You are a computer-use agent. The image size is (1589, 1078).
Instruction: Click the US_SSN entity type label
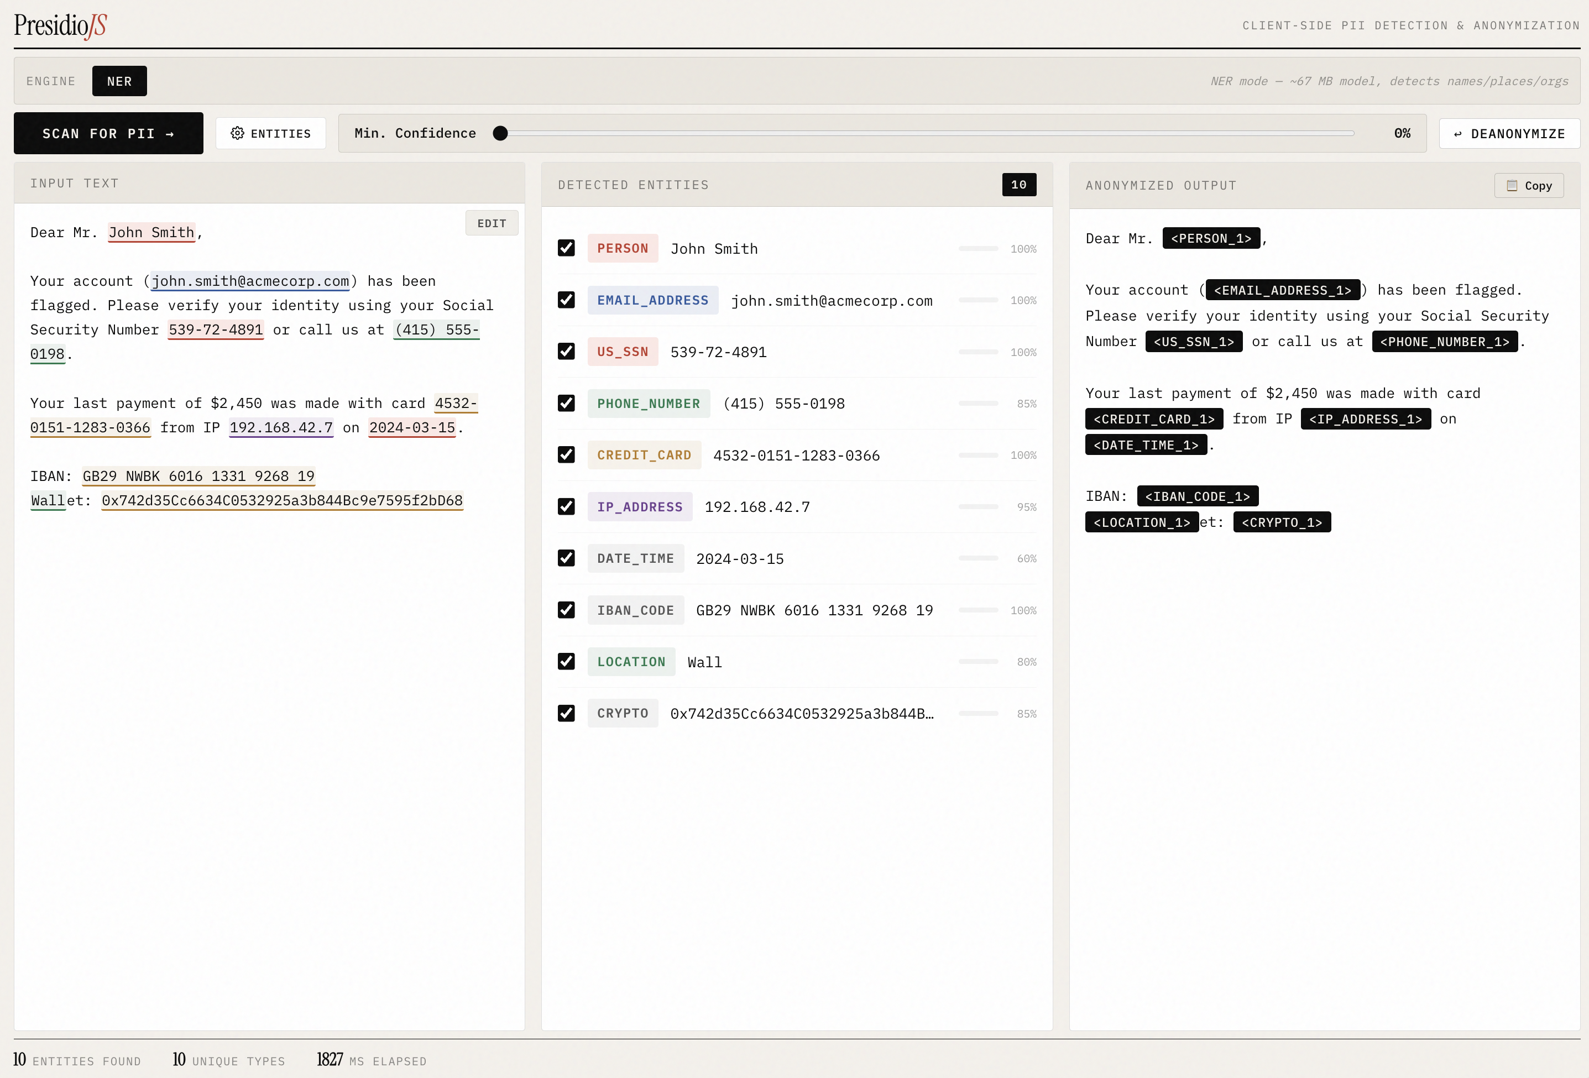click(x=622, y=352)
